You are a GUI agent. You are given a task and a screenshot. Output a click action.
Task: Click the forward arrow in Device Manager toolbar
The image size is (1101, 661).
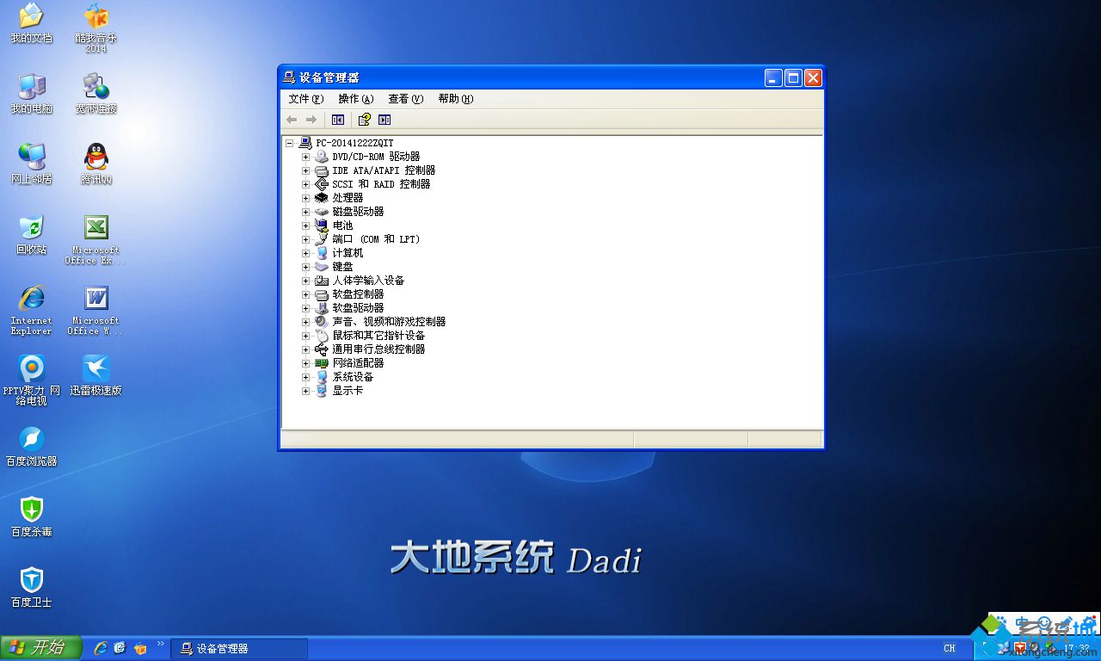(x=311, y=120)
